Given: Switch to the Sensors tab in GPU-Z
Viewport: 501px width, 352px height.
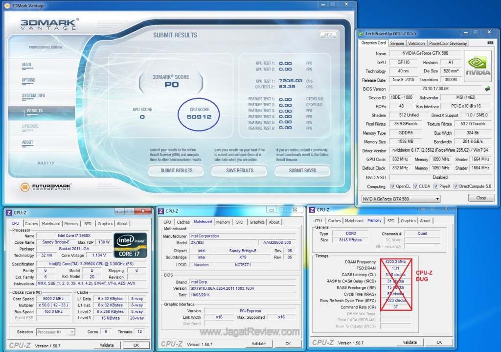Looking at the screenshot, I should point(397,43).
